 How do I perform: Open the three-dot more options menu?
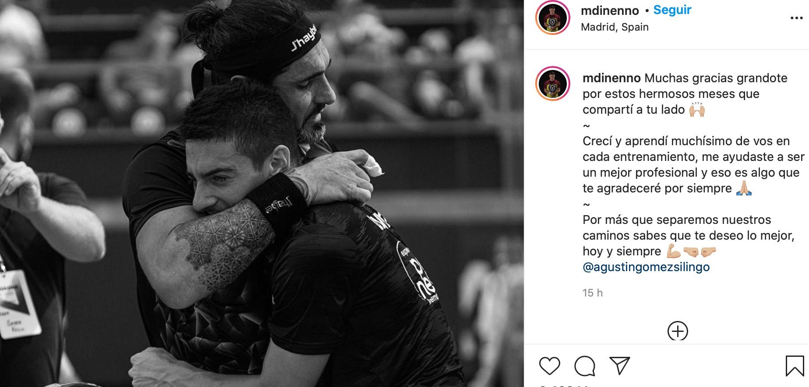pos(796,18)
